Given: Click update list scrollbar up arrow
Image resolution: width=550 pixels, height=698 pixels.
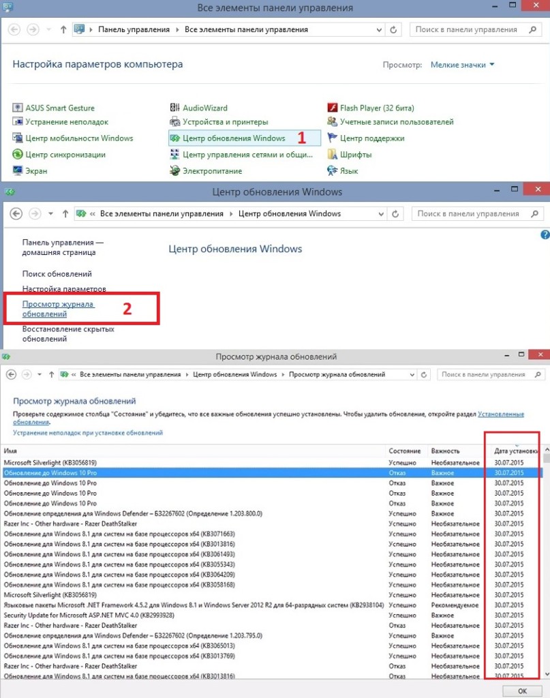Looking at the screenshot, I should pyautogui.click(x=547, y=450).
